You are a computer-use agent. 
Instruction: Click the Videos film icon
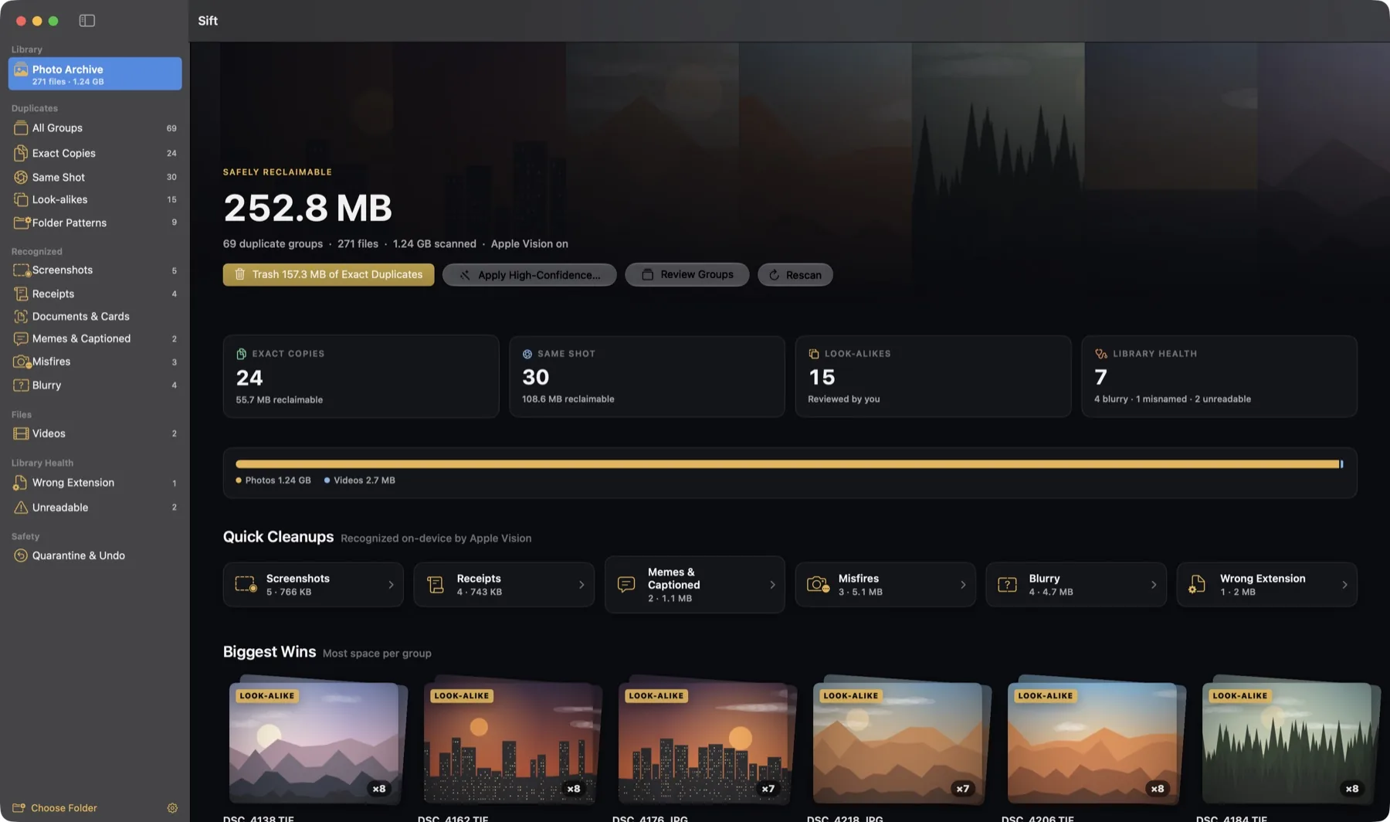pos(21,433)
